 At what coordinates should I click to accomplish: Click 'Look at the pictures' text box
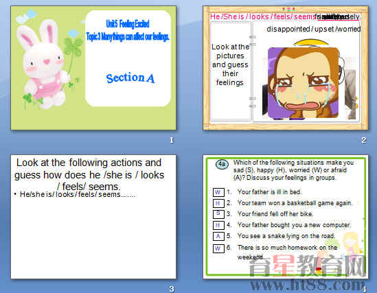(x=230, y=65)
